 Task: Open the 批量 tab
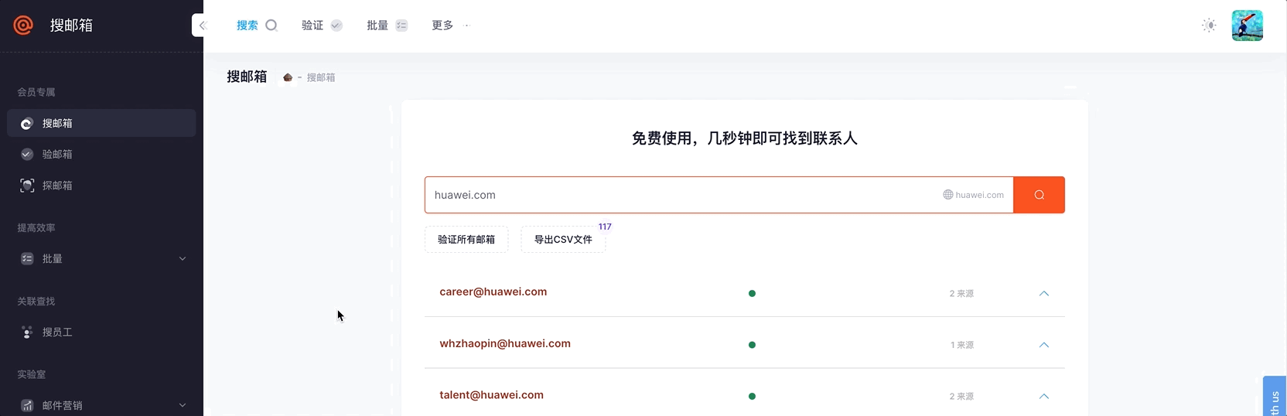[377, 26]
